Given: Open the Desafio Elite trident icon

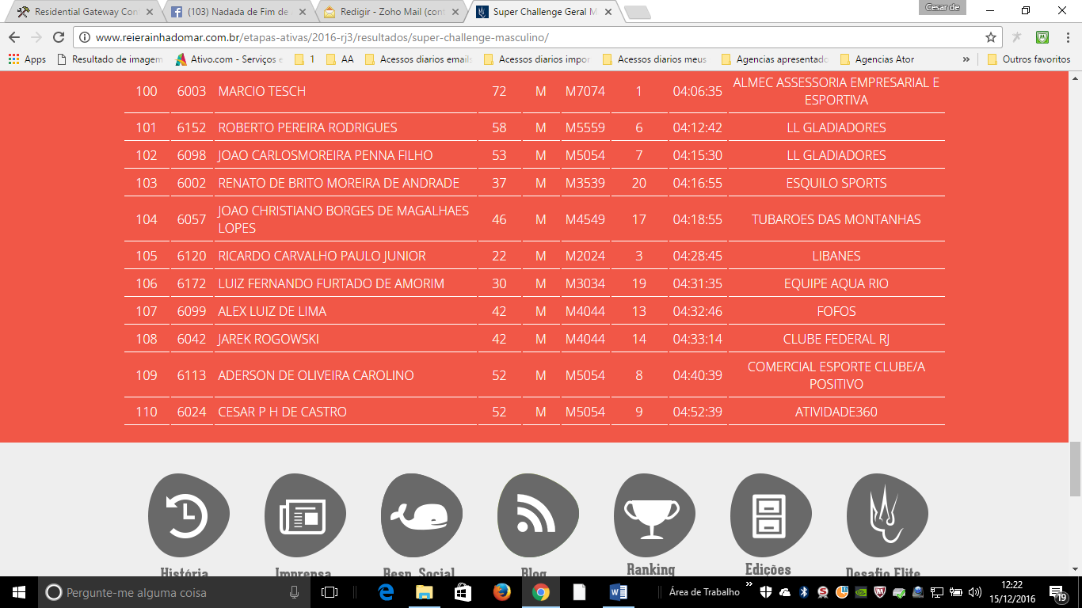Looking at the screenshot, I should (886, 515).
